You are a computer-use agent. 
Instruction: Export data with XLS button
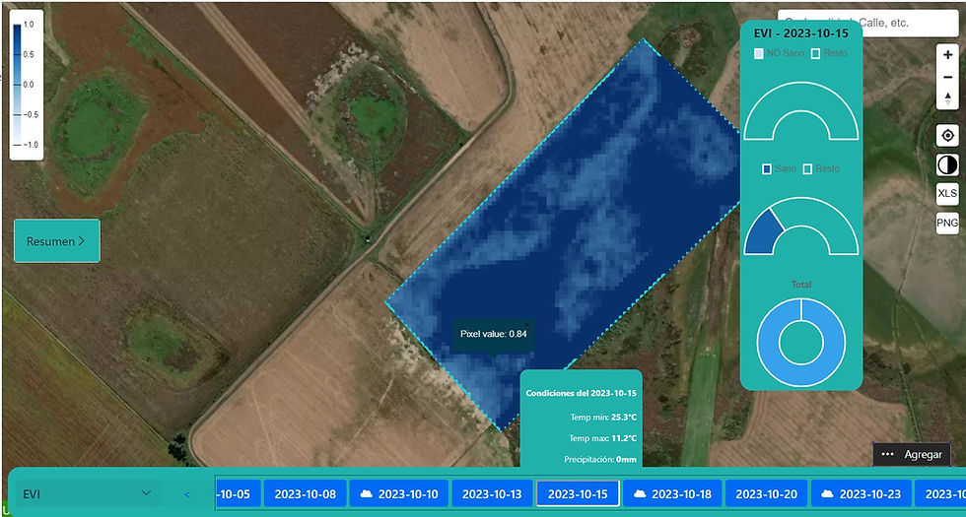click(947, 193)
